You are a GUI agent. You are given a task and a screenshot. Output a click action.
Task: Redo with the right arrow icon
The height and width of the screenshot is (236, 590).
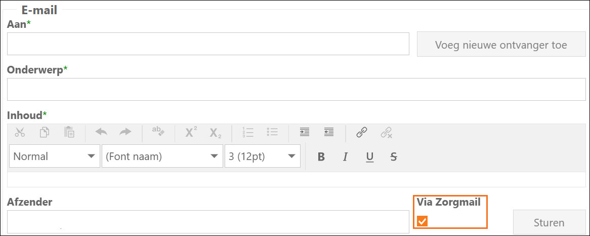(x=125, y=133)
